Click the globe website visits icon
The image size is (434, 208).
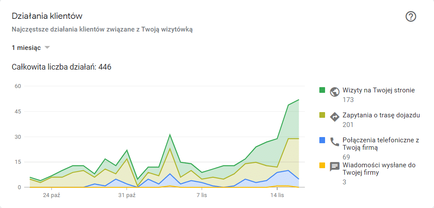[x=335, y=92]
